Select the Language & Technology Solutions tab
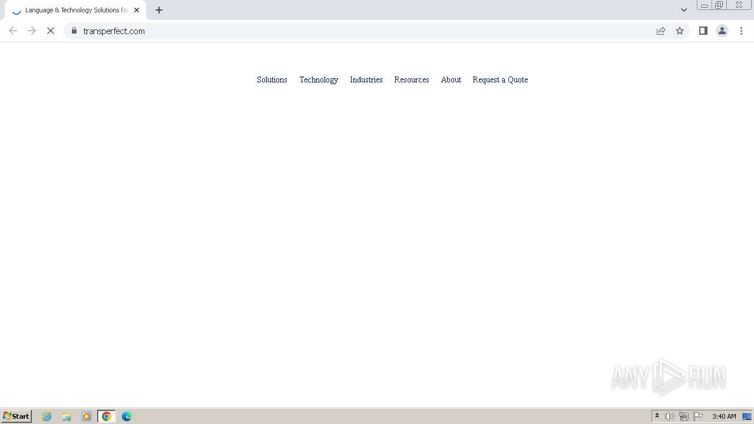754x424 pixels. click(75, 10)
